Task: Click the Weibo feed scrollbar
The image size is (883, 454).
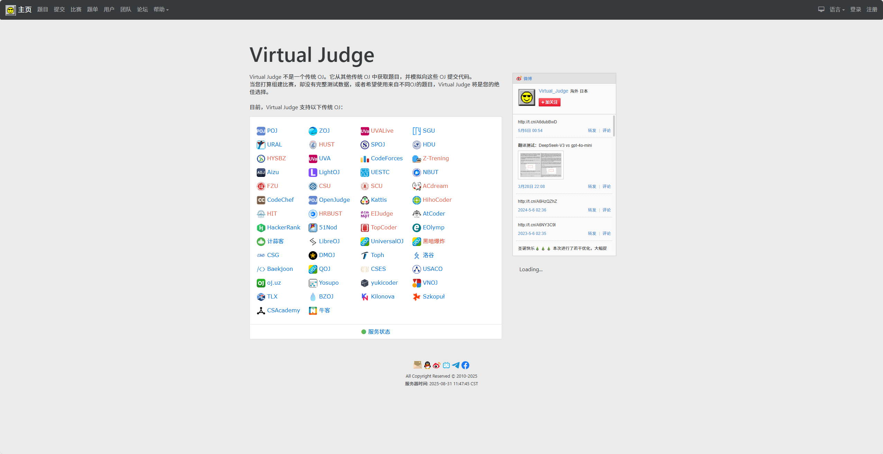Action: click(x=614, y=126)
